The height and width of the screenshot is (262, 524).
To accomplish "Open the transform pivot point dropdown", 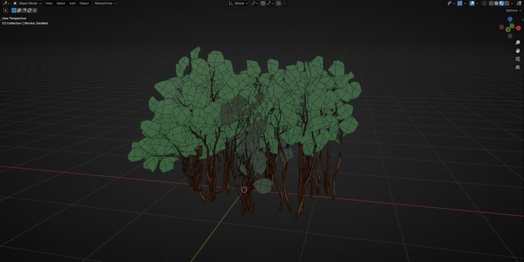I will tap(255, 3).
